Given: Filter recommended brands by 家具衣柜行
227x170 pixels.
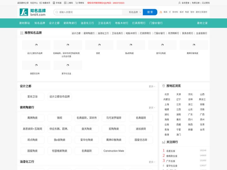Looking at the screenshot, I should [188, 33].
